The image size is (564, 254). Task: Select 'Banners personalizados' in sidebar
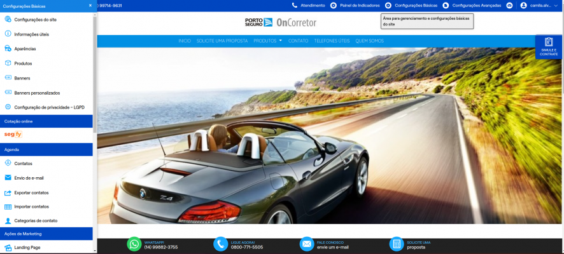(x=37, y=93)
